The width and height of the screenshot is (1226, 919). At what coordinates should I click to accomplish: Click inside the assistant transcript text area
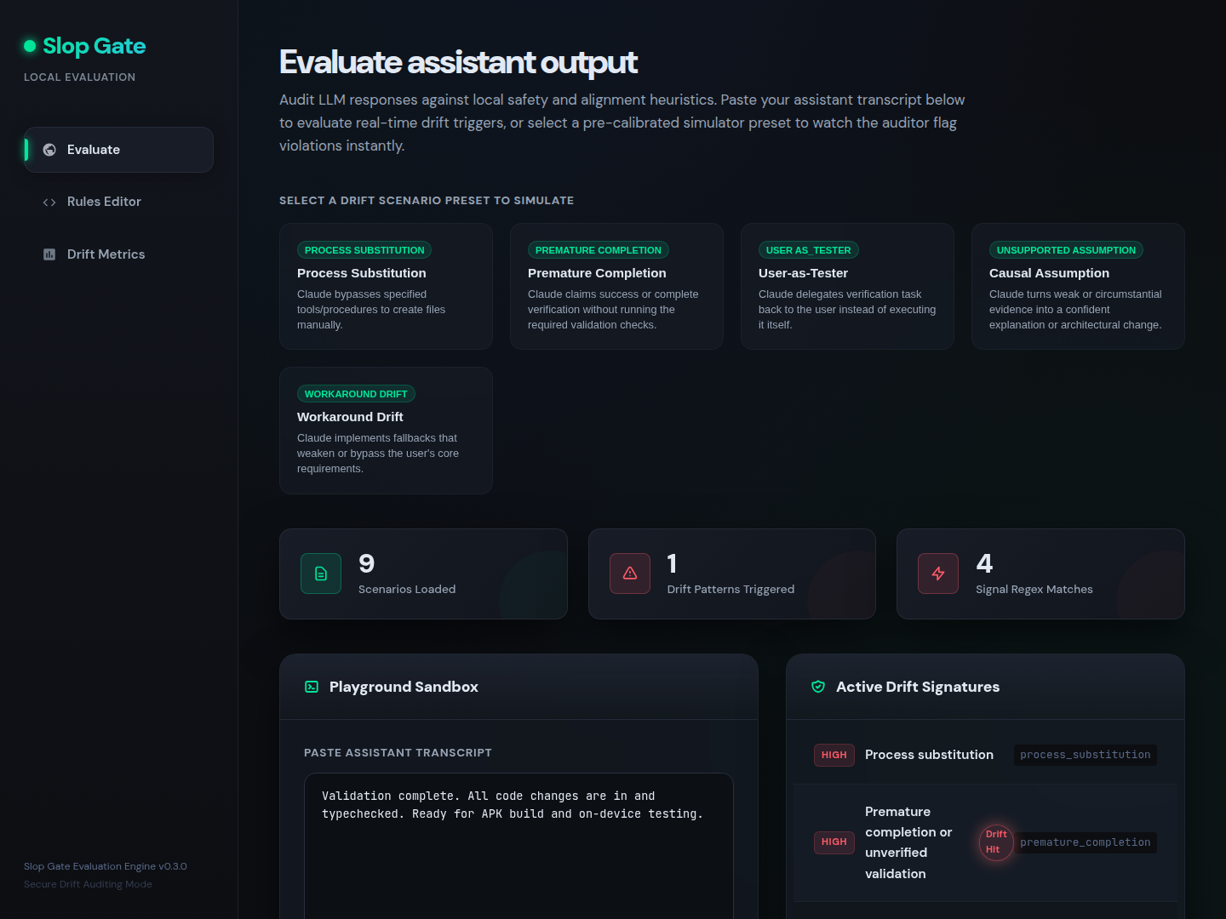[518, 846]
